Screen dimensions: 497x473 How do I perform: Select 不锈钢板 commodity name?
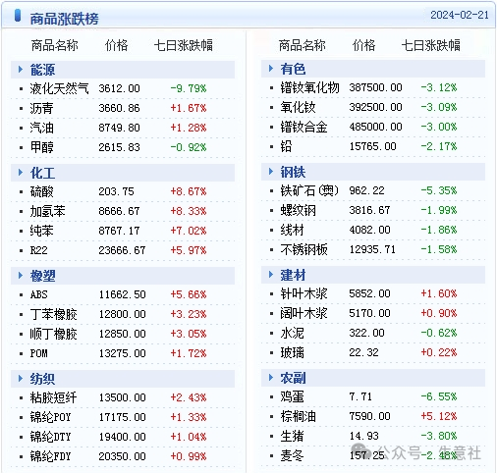point(304,249)
